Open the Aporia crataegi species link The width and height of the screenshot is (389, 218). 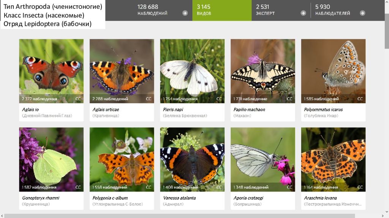click(248, 198)
